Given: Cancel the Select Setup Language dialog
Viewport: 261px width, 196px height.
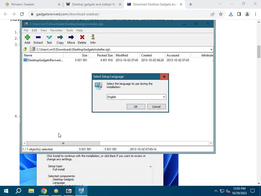Looking at the screenshot, I should [x=156, y=107].
